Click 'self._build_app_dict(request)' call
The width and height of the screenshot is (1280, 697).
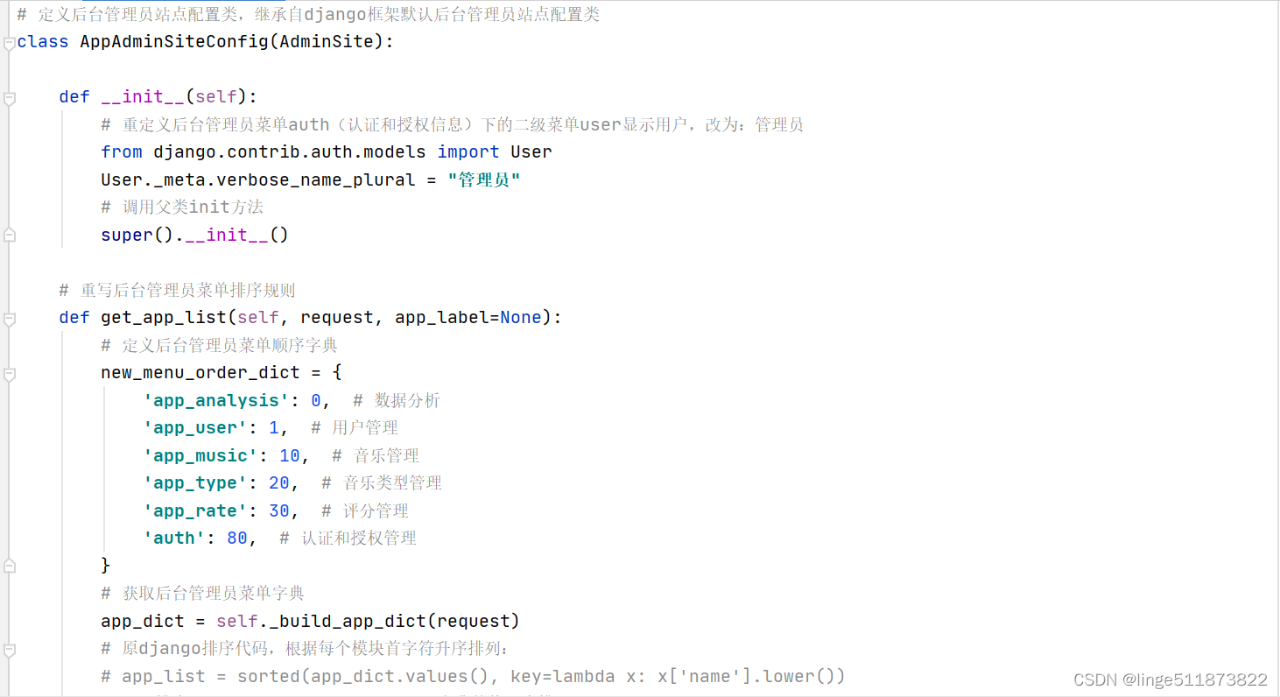point(369,621)
